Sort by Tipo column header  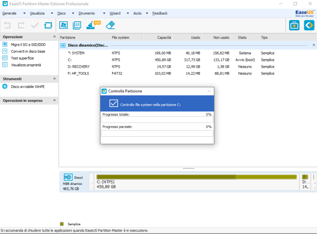288,37
